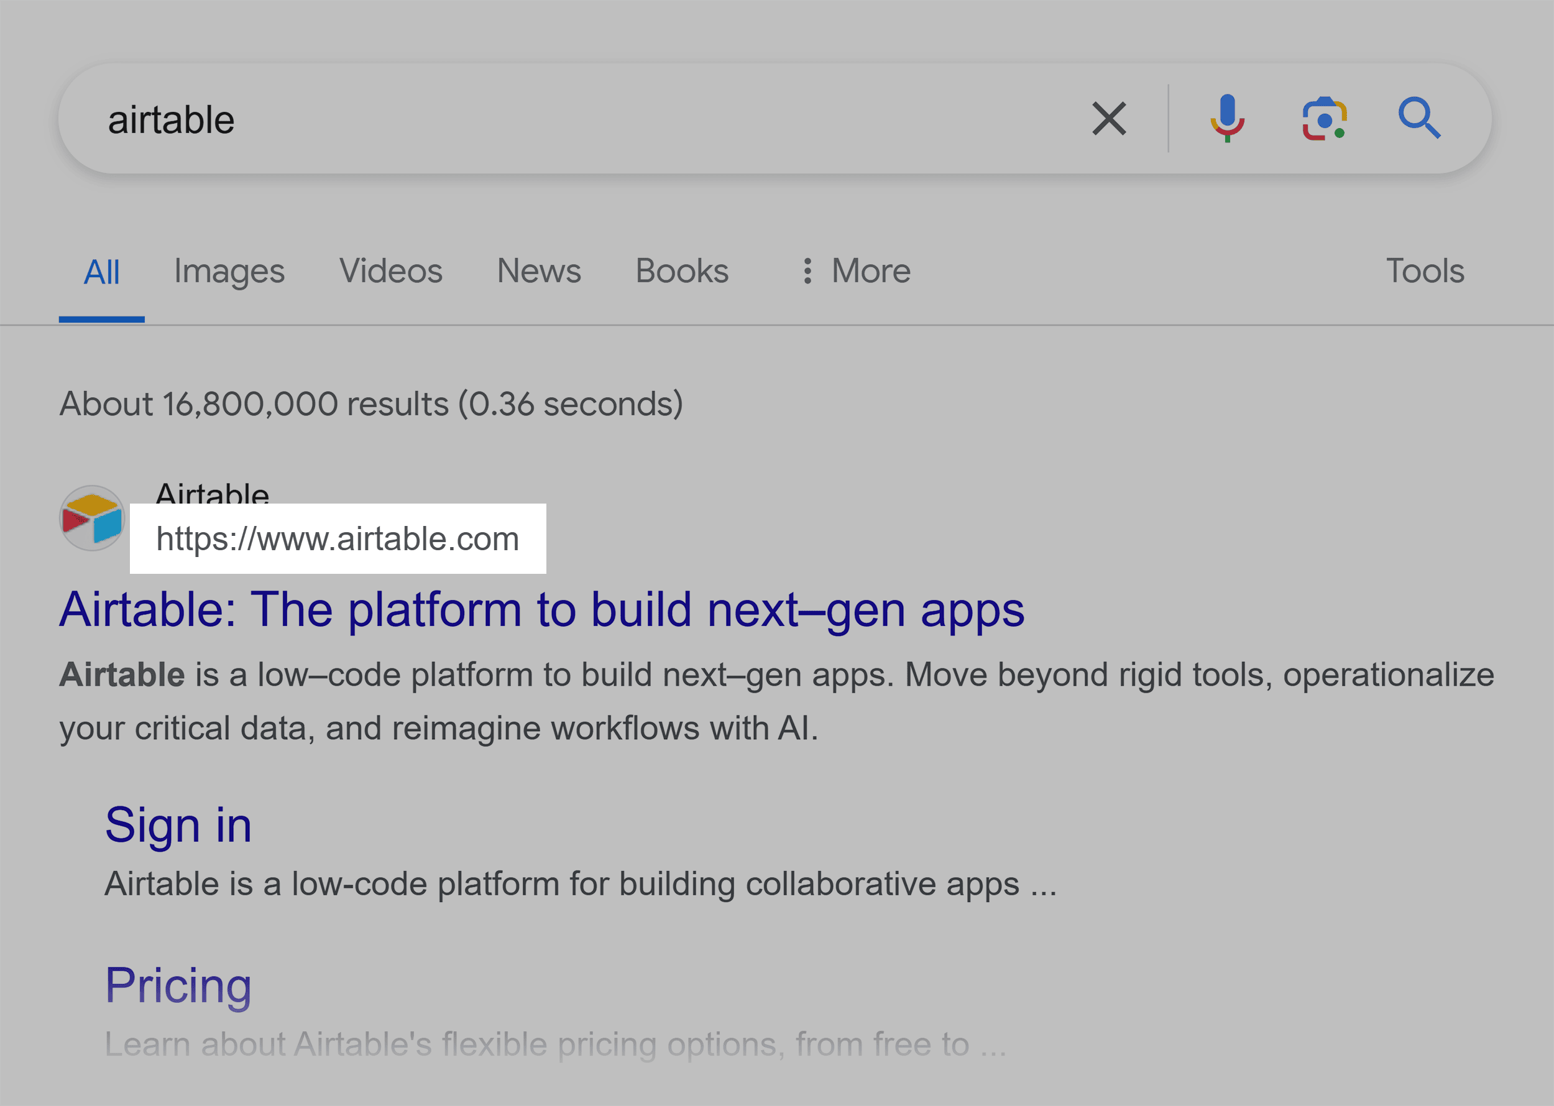
Task: Follow the Sign in sitelink
Action: (x=178, y=824)
